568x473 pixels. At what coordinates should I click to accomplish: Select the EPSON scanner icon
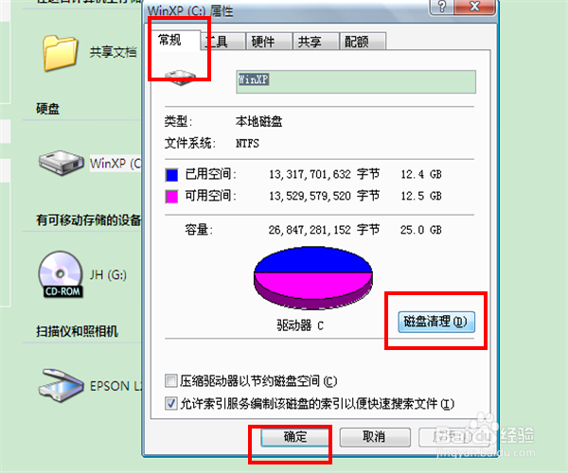coord(61,385)
